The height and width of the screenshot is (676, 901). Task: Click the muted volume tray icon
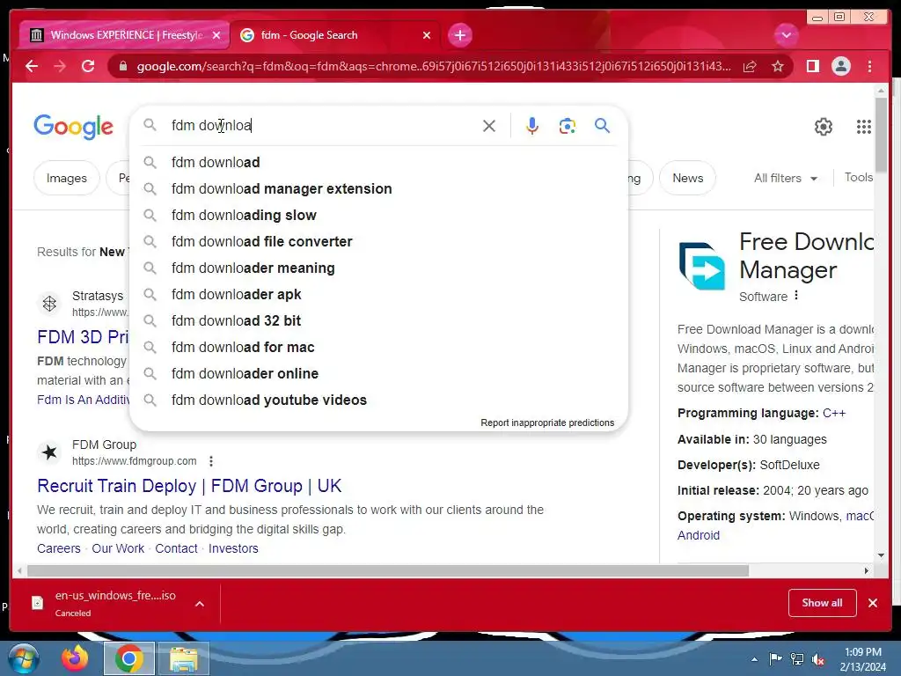pyautogui.click(x=818, y=659)
